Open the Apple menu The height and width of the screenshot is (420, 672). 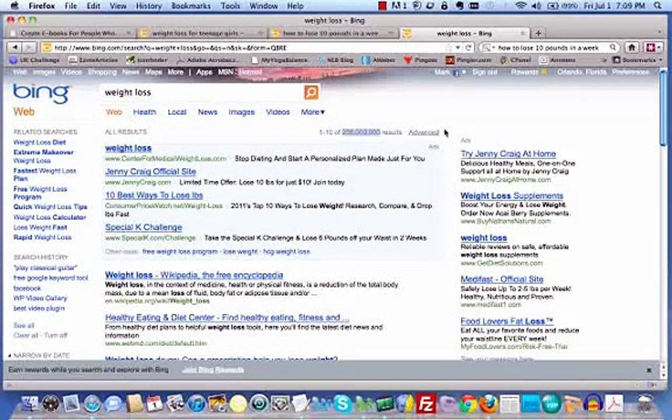pos(15,6)
